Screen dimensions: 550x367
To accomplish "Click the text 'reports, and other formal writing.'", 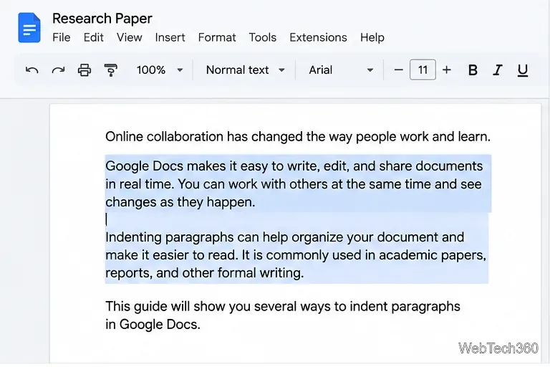I will tap(205, 273).
